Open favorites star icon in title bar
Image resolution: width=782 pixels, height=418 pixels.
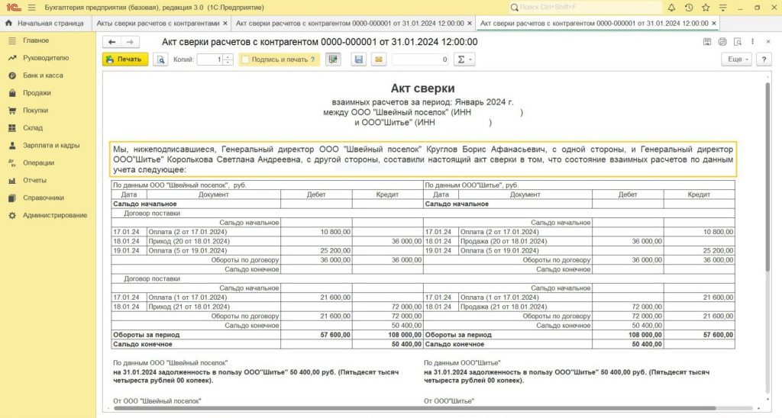[x=706, y=8]
